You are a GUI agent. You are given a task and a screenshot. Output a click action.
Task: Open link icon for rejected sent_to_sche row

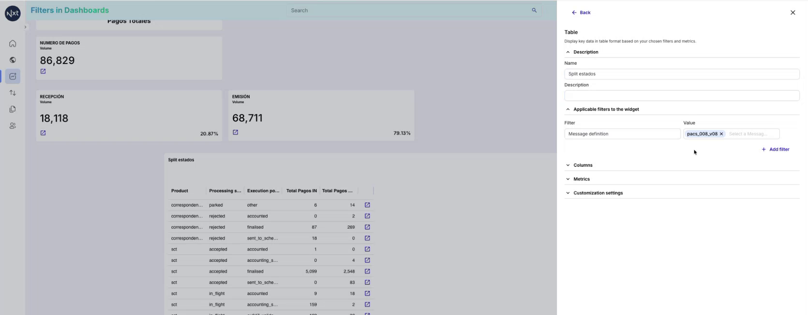point(367,238)
